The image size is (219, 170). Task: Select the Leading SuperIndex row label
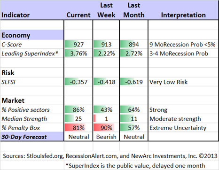click(x=30, y=54)
